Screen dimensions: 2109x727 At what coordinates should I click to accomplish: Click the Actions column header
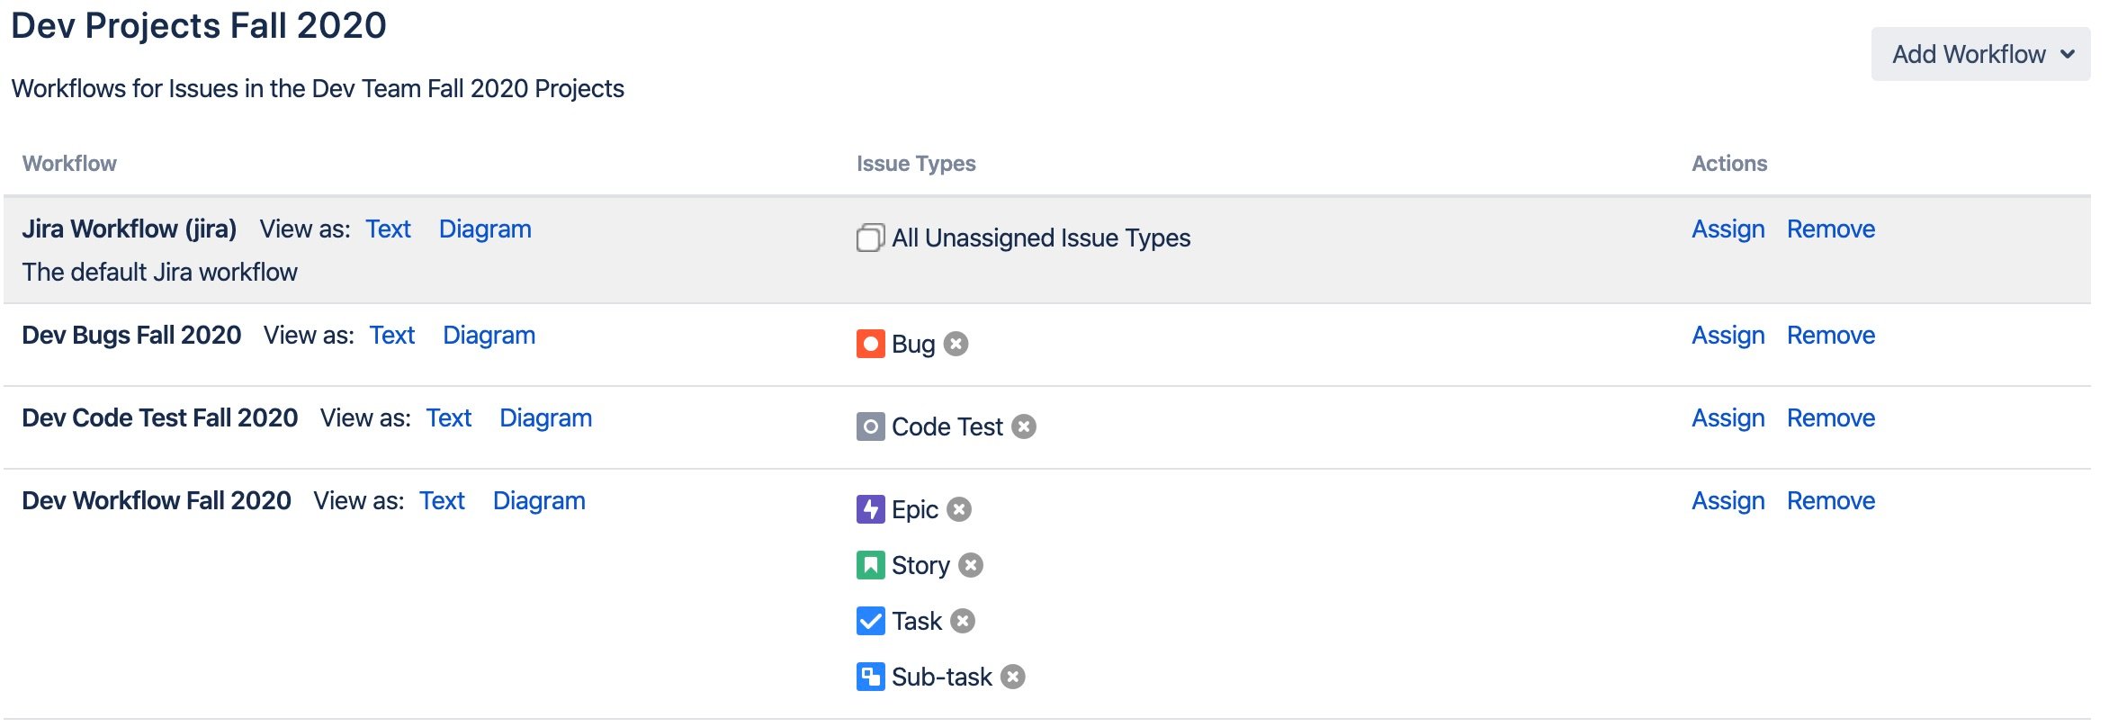1729,164
